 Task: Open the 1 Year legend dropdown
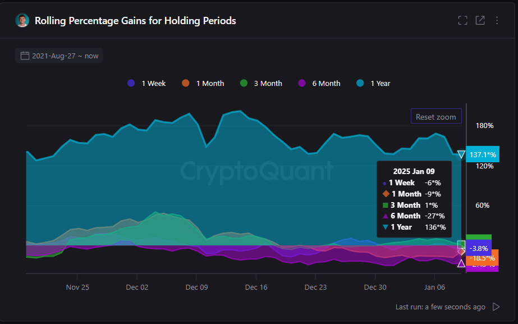click(373, 83)
